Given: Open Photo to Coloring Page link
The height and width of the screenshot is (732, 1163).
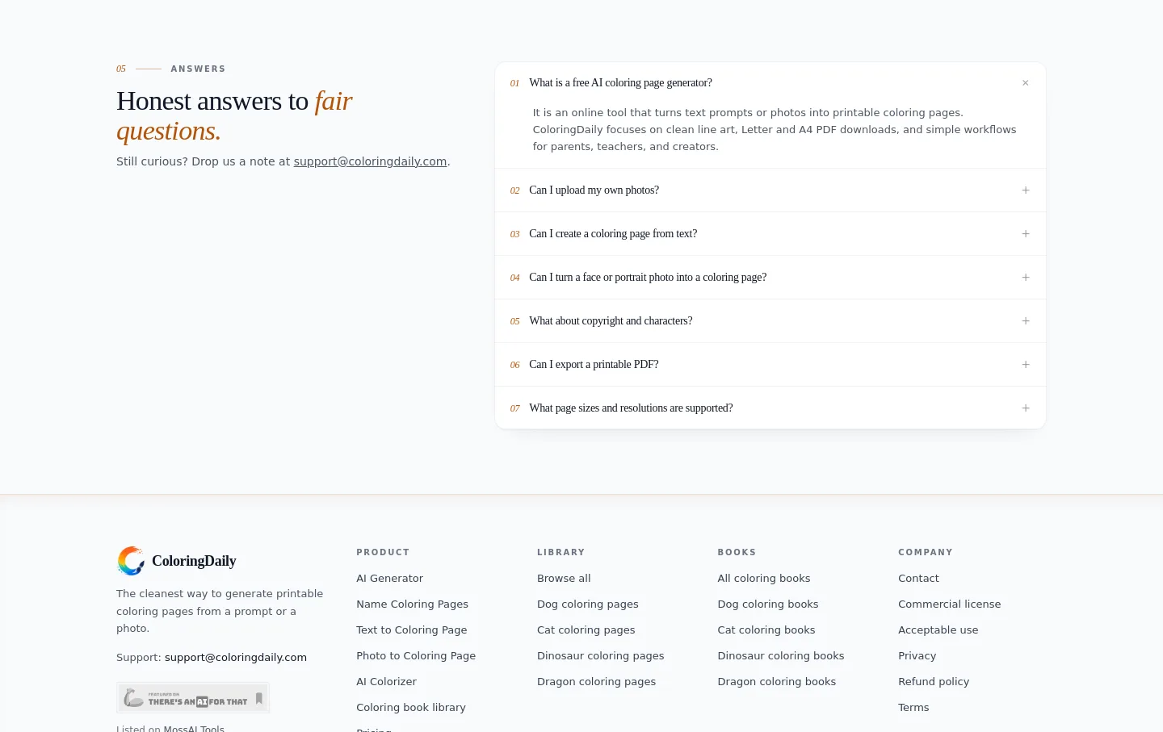Looking at the screenshot, I should pyautogui.click(x=416, y=656).
